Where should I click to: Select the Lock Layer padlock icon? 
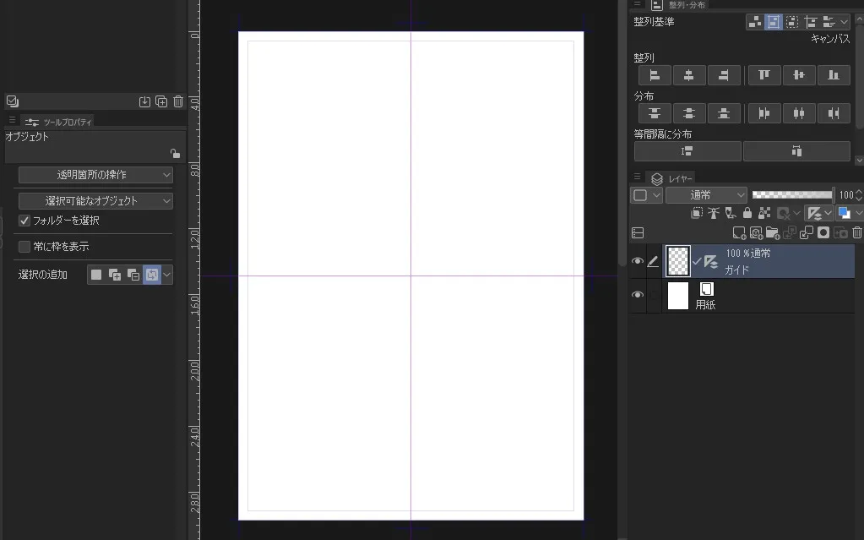click(x=747, y=212)
